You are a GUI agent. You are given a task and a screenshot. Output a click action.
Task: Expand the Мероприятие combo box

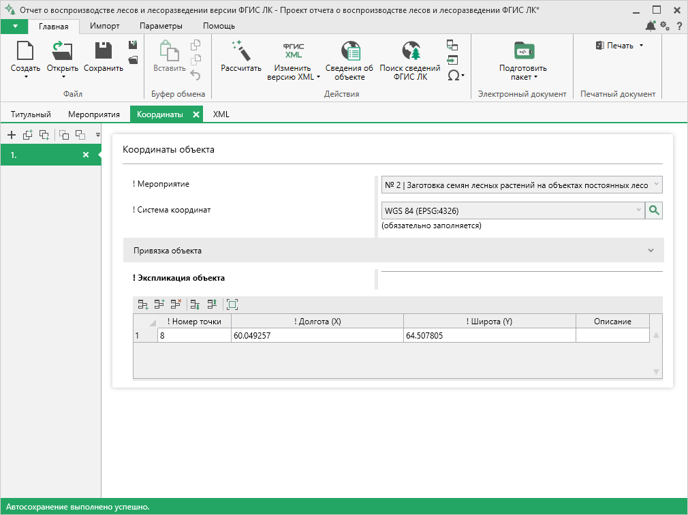point(522,185)
